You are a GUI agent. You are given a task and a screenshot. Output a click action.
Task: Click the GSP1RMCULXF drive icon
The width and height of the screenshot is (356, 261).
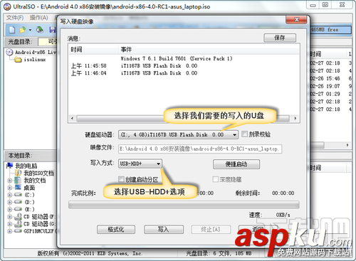click(18, 230)
